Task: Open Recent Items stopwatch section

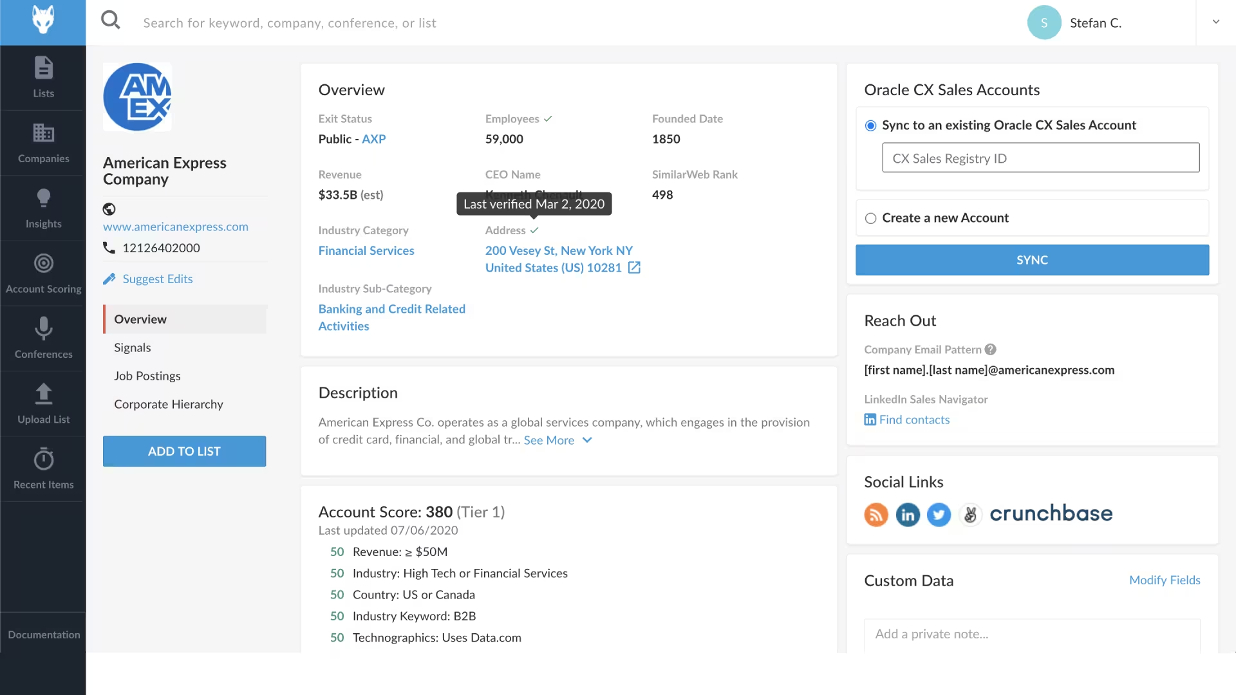Action: click(43, 469)
